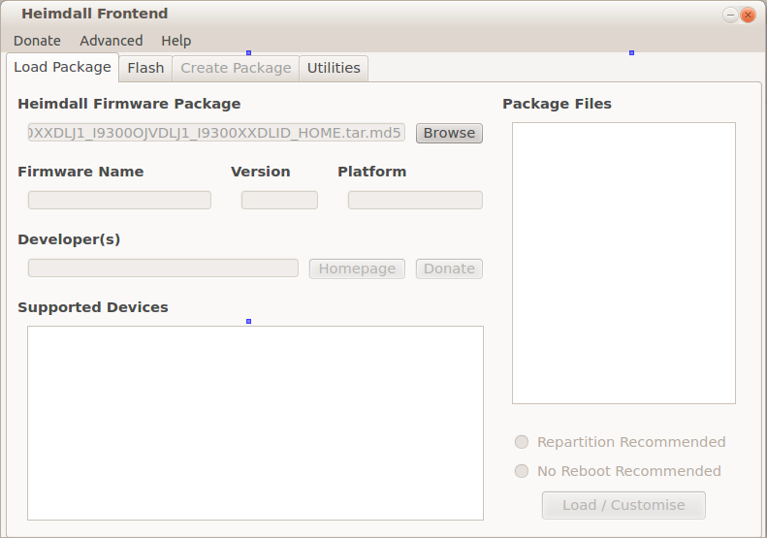Screen dimensions: 767x538
Task: Open the Advanced menu
Action: click(x=112, y=41)
